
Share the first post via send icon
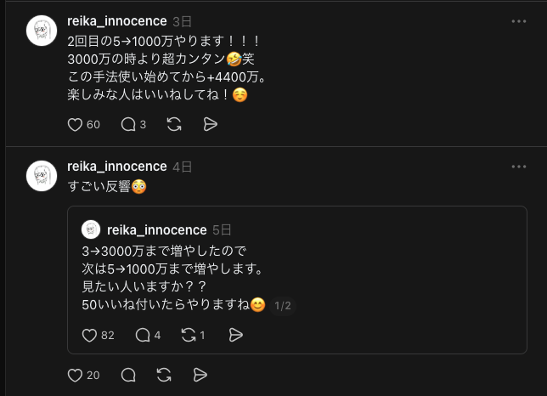pyautogui.click(x=211, y=124)
